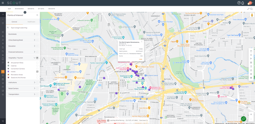Screen dimensions: 255x124
Task: Open the user account dropdown arrow
Action: [x=253, y=3]
